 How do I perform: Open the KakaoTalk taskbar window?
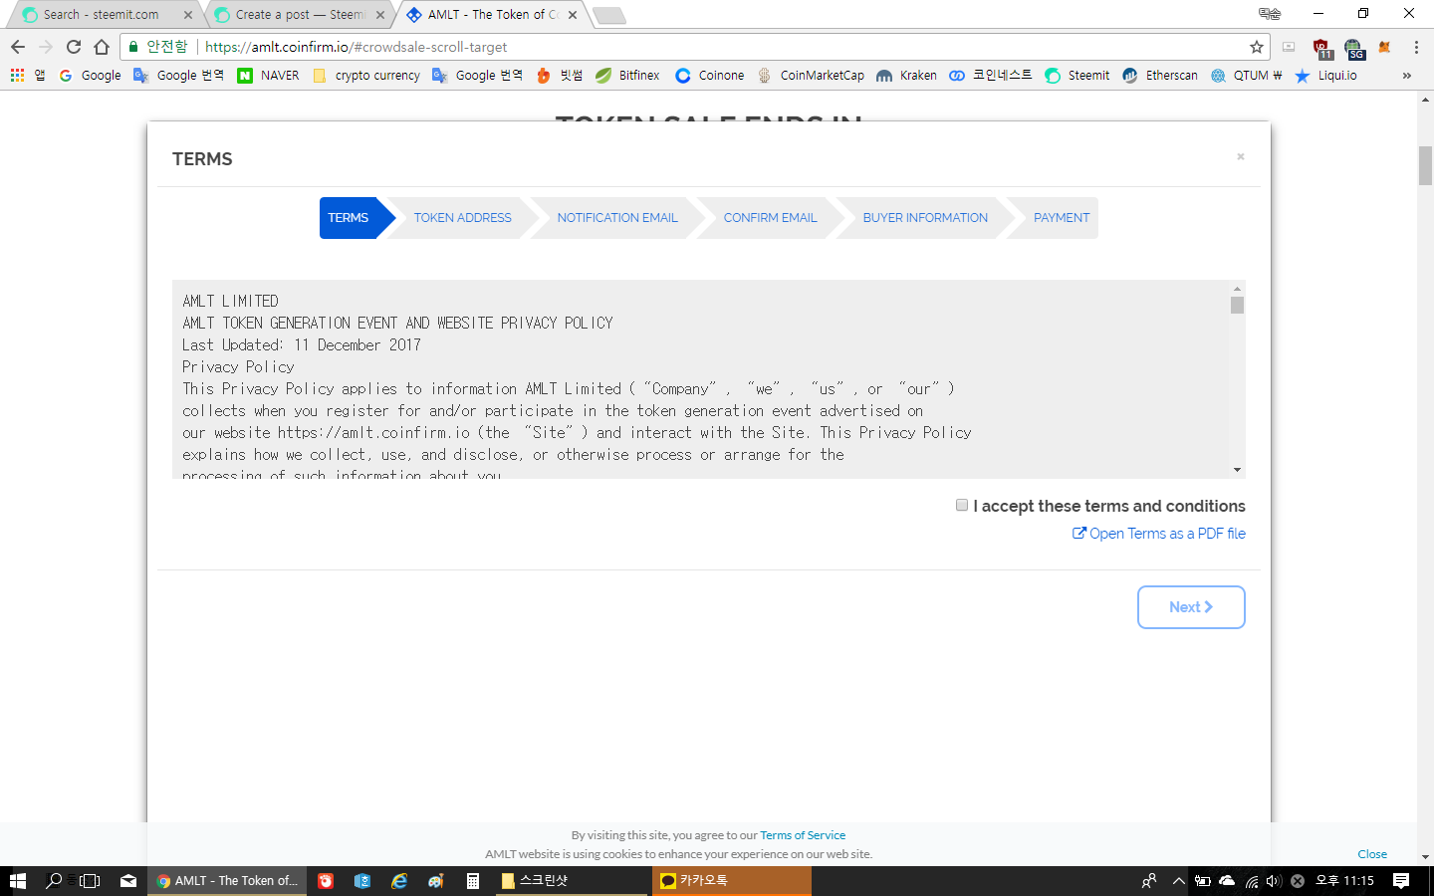point(732,881)
